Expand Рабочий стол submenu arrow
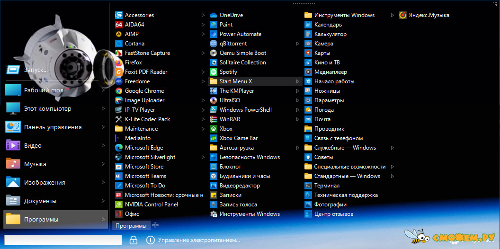 click(x=103, y=90)
